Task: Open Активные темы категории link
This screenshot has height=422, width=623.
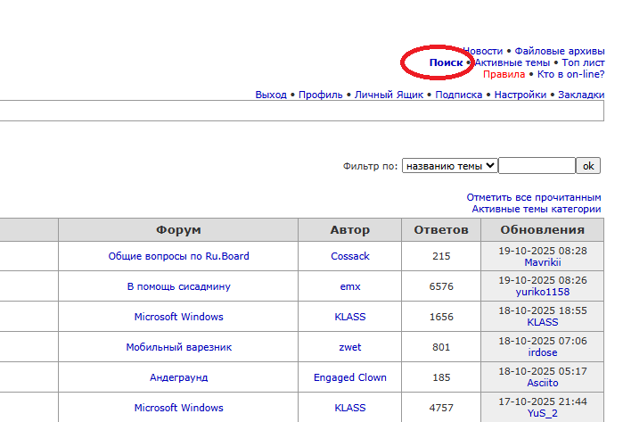Action: click(536, 209)
